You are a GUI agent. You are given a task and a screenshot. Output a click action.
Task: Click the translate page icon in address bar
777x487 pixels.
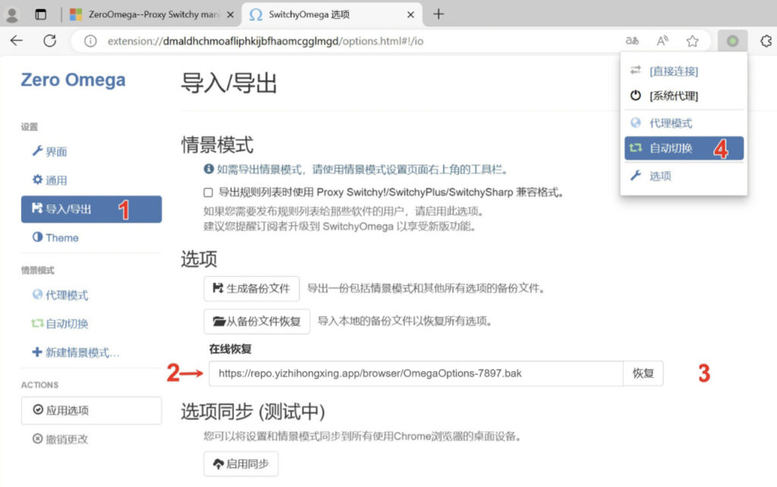(632, 41)
